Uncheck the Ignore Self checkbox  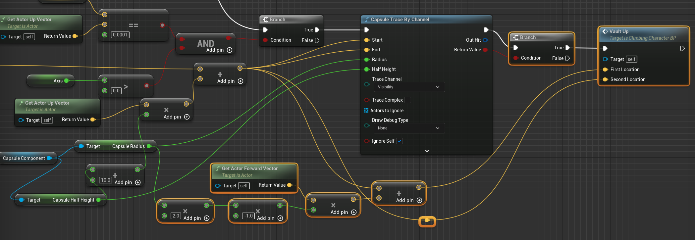pyautogui.click(x=400, y=141)
